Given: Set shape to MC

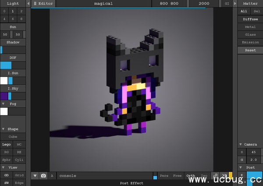Looking at the screenshot, I should pyautogui.click(x=19, y=144).
